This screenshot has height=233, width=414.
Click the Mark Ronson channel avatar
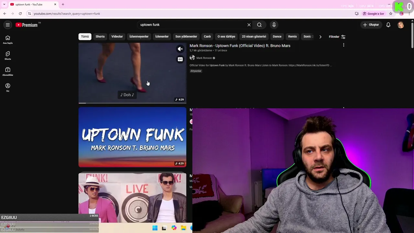click(x=192, y=58)
